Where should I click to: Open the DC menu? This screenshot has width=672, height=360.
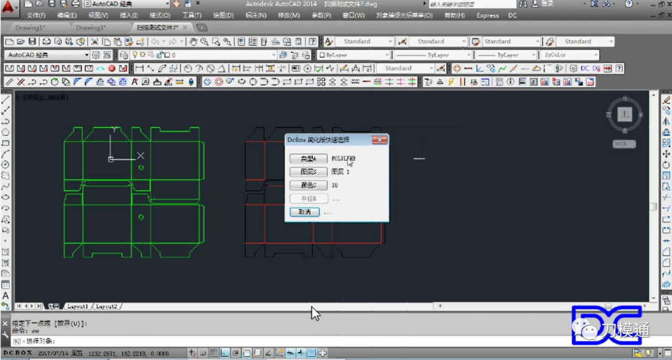click(x=512, y=16)
